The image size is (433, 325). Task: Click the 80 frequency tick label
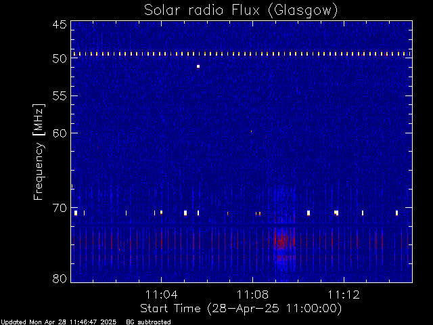coord(60,278)
